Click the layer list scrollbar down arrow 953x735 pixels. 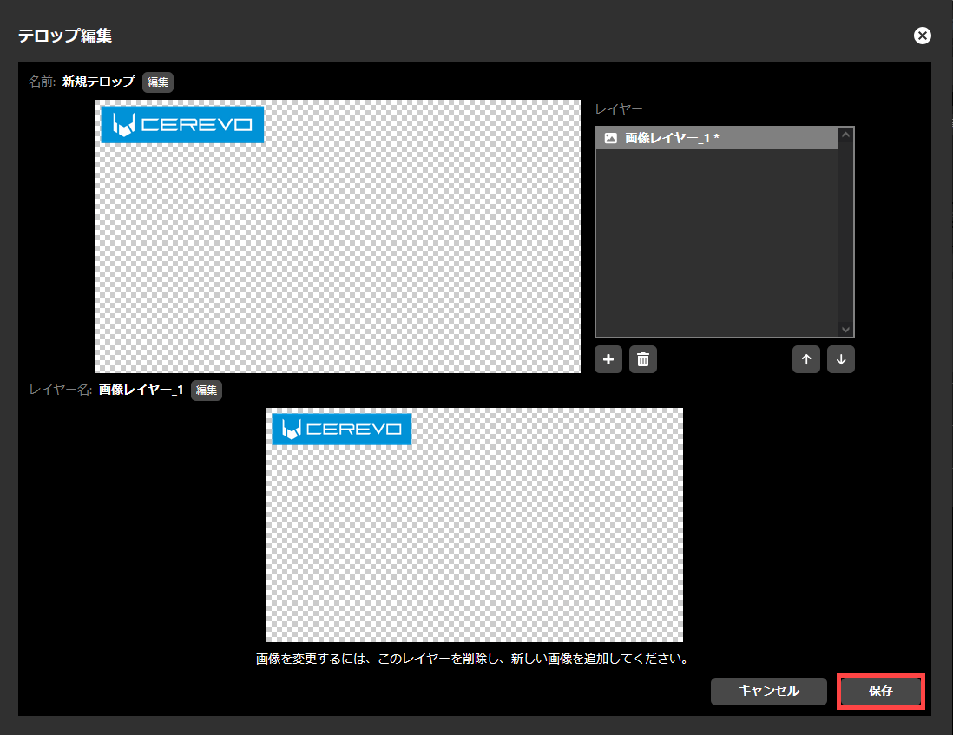845,329
